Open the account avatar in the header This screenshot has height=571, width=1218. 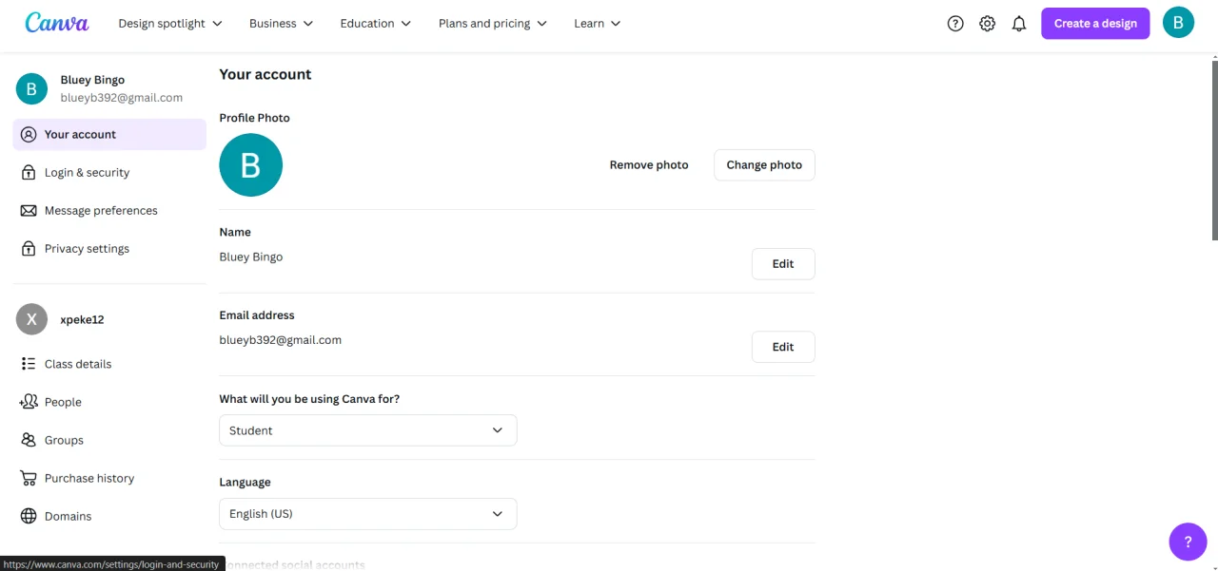1178,23
